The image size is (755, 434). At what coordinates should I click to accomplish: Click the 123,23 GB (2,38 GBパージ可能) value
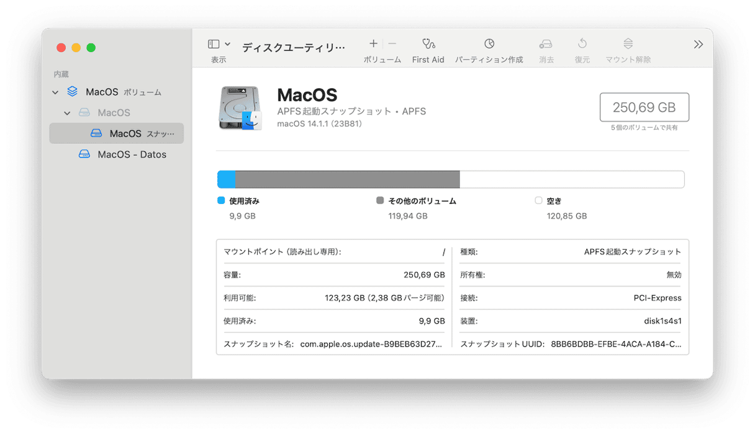point(385,298)
